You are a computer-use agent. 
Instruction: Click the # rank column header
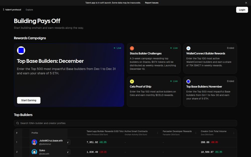pyautogui.click(x=17, y=133)
